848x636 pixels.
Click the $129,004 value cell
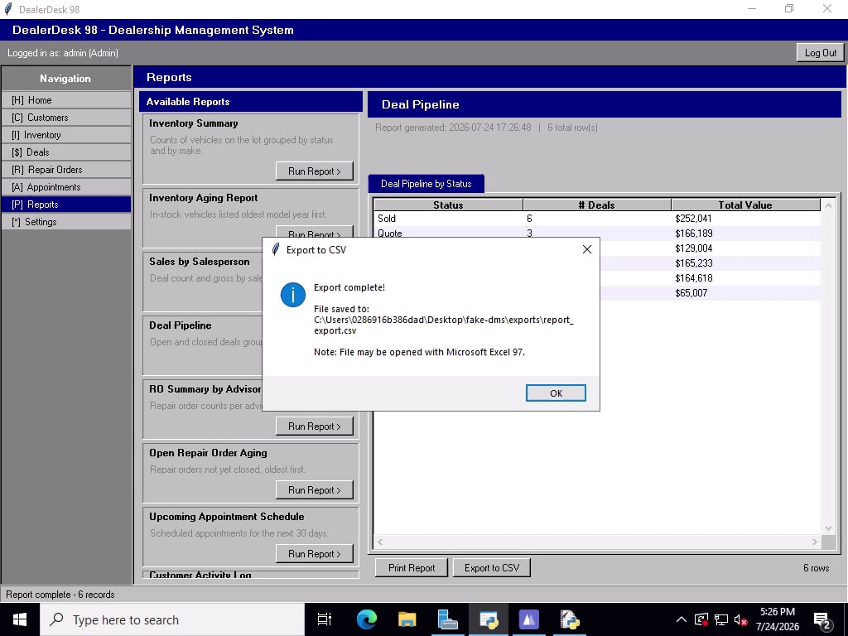tap(693, 248)
